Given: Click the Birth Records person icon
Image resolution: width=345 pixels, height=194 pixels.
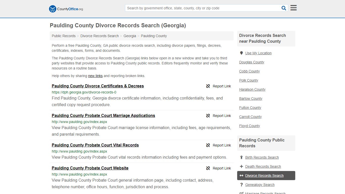Looking at the screenshot, I should point(241,157).
